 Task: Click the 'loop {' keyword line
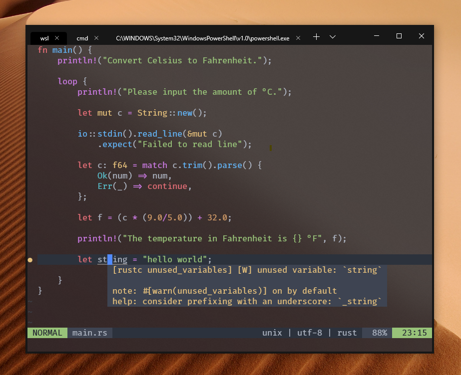click(72, 81)
